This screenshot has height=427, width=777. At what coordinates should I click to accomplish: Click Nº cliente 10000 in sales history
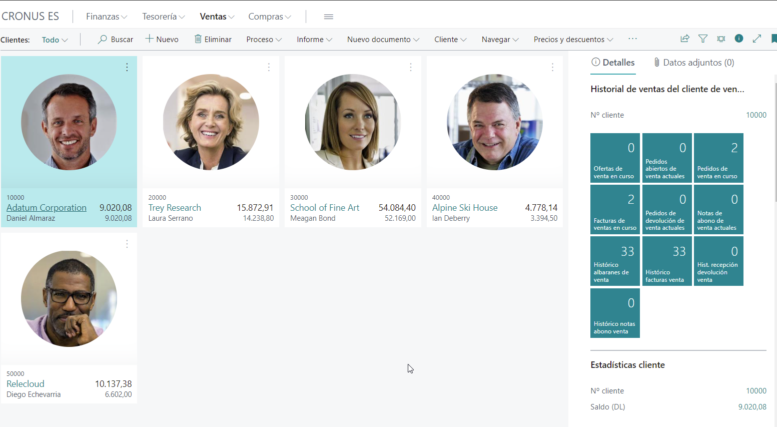click(756, 115)
